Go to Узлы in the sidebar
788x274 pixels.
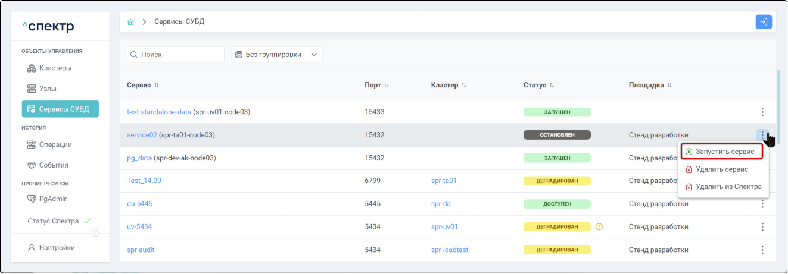[x=48, y=89]
